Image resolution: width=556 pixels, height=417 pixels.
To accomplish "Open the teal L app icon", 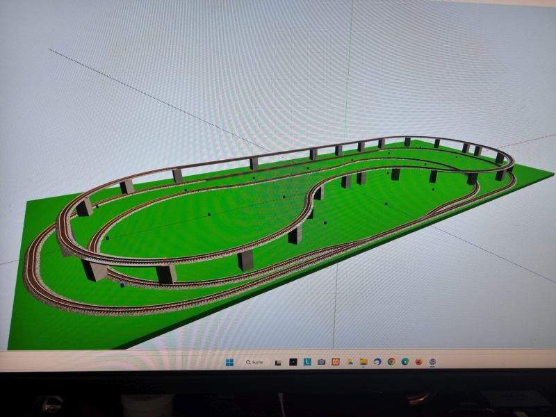I will (306, 362).
